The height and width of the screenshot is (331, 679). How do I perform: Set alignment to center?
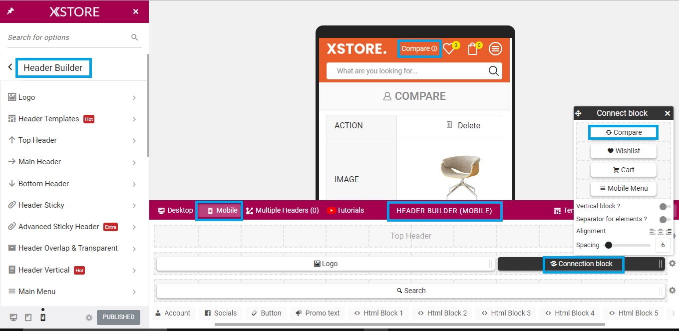coord(660,232)
